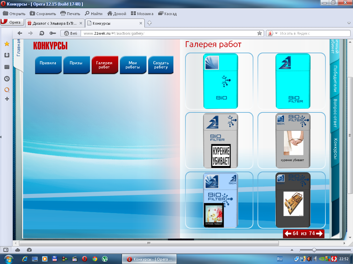Click the Открыть toolbar button
Viewport: 353px width, 264px height.
point(14,14)
